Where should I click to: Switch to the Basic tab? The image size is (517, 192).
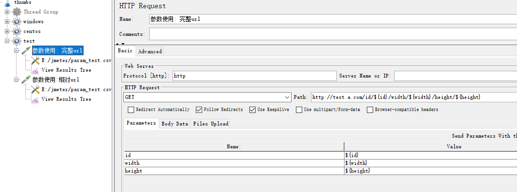125,51
